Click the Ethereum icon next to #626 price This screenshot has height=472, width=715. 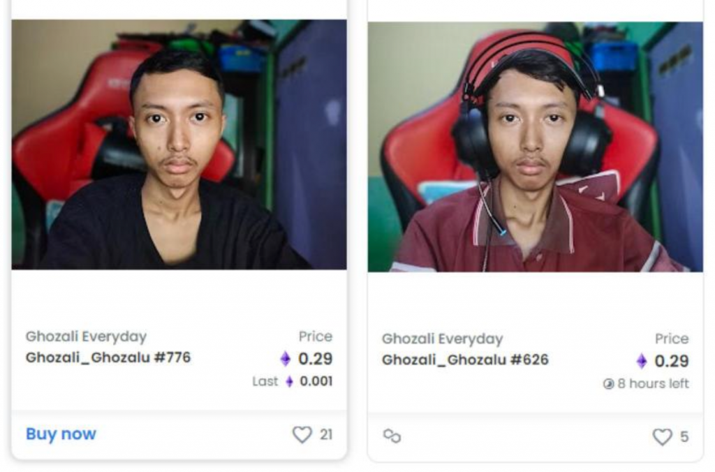[642, 361]
